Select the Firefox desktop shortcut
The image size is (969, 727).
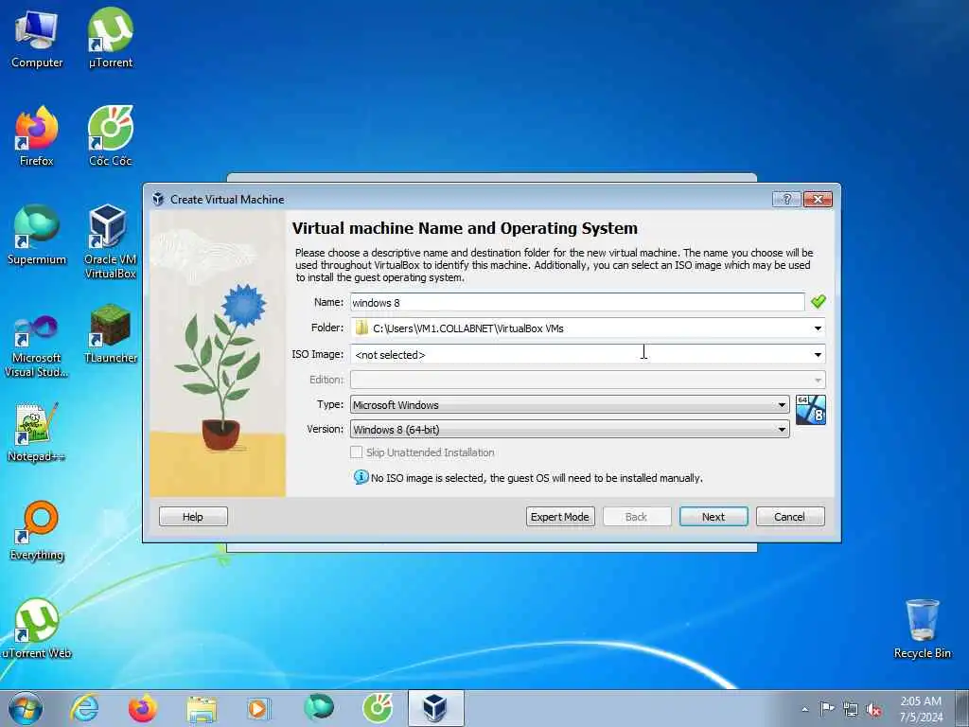tap(37, 136)
